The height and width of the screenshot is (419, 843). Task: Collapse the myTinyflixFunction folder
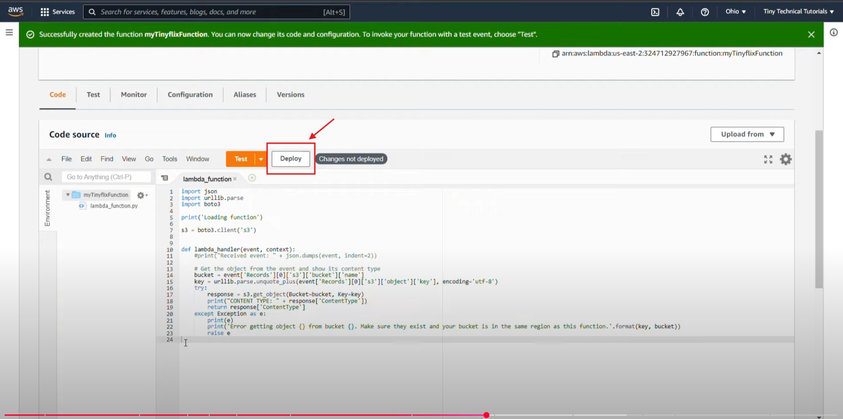68,195
